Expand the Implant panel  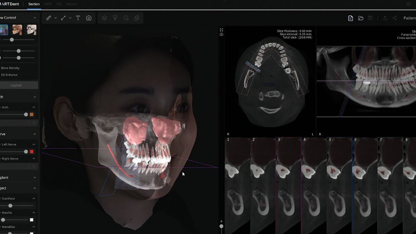click(x=34, y=177)
